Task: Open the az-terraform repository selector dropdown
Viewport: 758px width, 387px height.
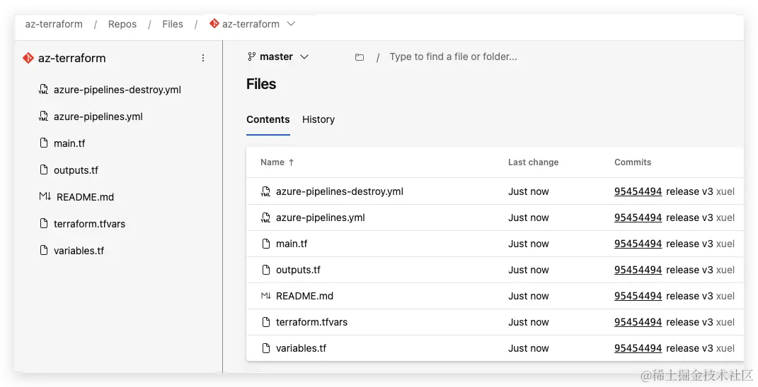Action: (291, 24)
